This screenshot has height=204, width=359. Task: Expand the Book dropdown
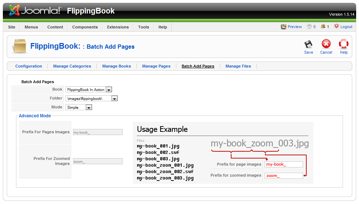(x=109, y=90)
